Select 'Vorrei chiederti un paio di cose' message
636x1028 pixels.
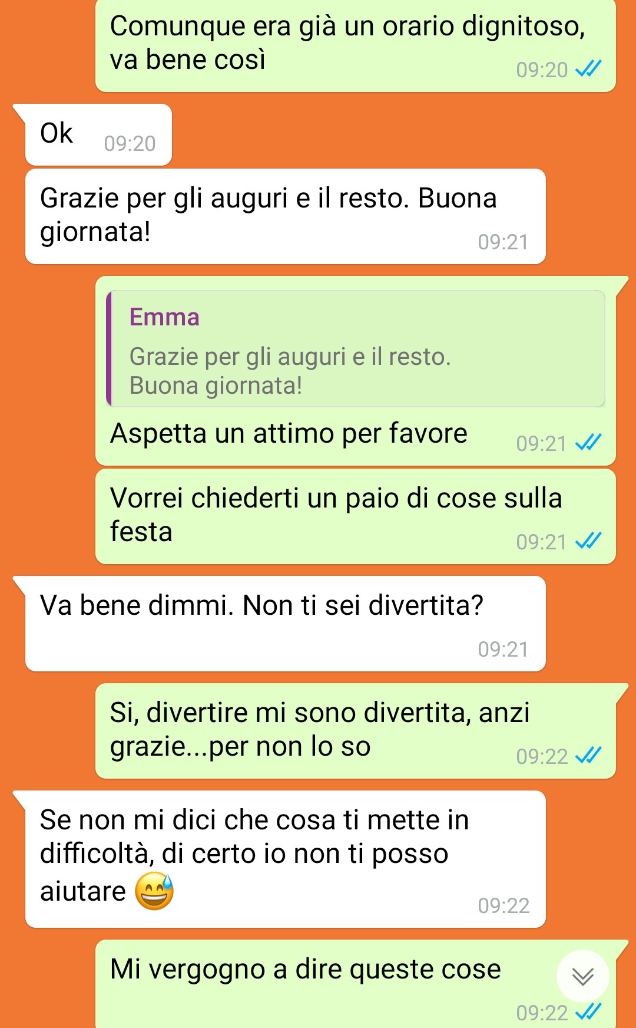(x=356, y=516)
